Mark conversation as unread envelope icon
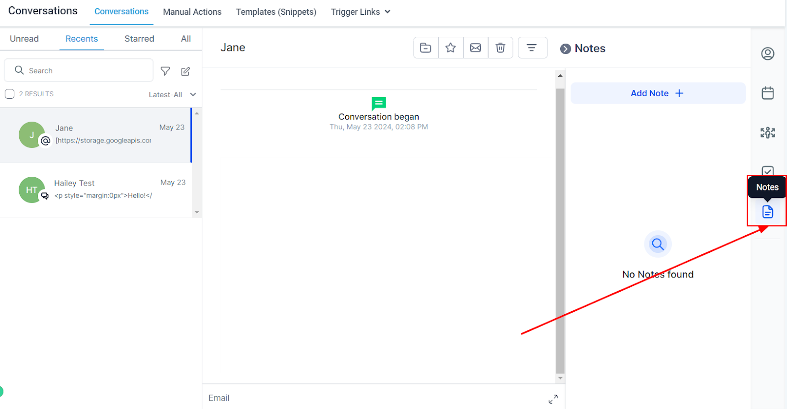787x409 pixels. (x=476, y=48)
